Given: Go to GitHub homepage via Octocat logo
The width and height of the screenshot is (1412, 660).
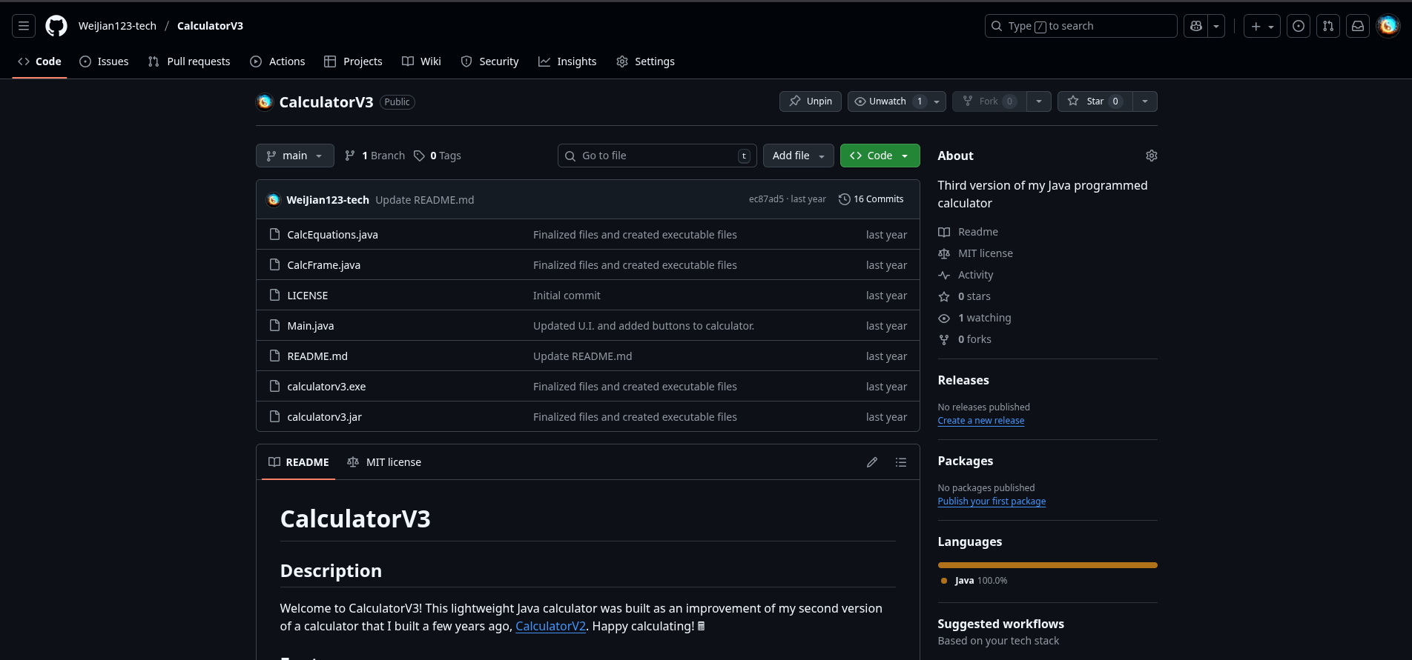Looking at the screenshot, I should click(56, 26).
